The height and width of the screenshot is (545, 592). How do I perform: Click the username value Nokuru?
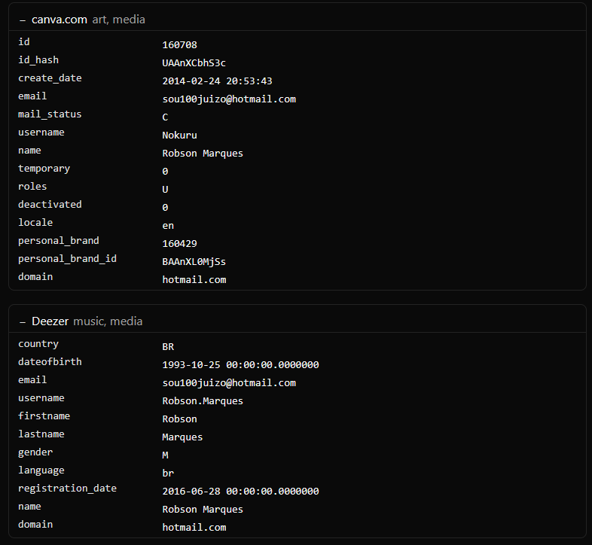(179, 135)
